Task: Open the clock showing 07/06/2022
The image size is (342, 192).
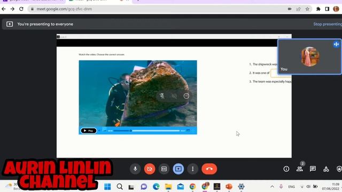Action: coord(331,187)
